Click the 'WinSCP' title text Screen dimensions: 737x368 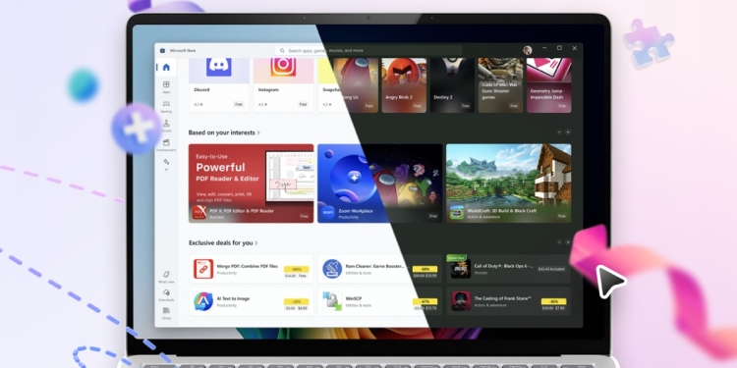pyautogui.click(x=353, y=298)
